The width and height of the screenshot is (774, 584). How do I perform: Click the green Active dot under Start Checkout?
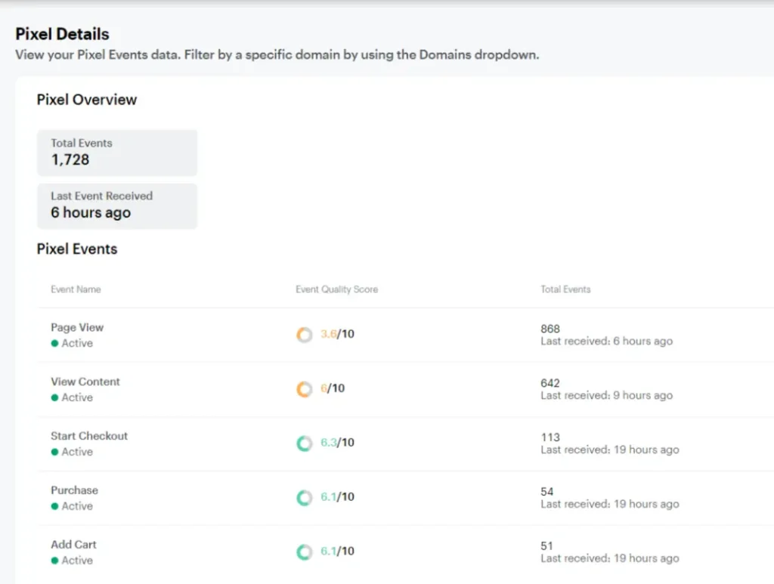(54, 452)
